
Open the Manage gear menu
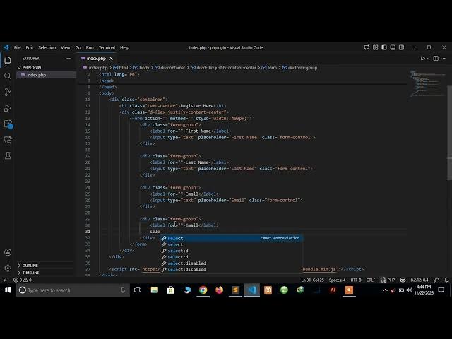[8, 268]
